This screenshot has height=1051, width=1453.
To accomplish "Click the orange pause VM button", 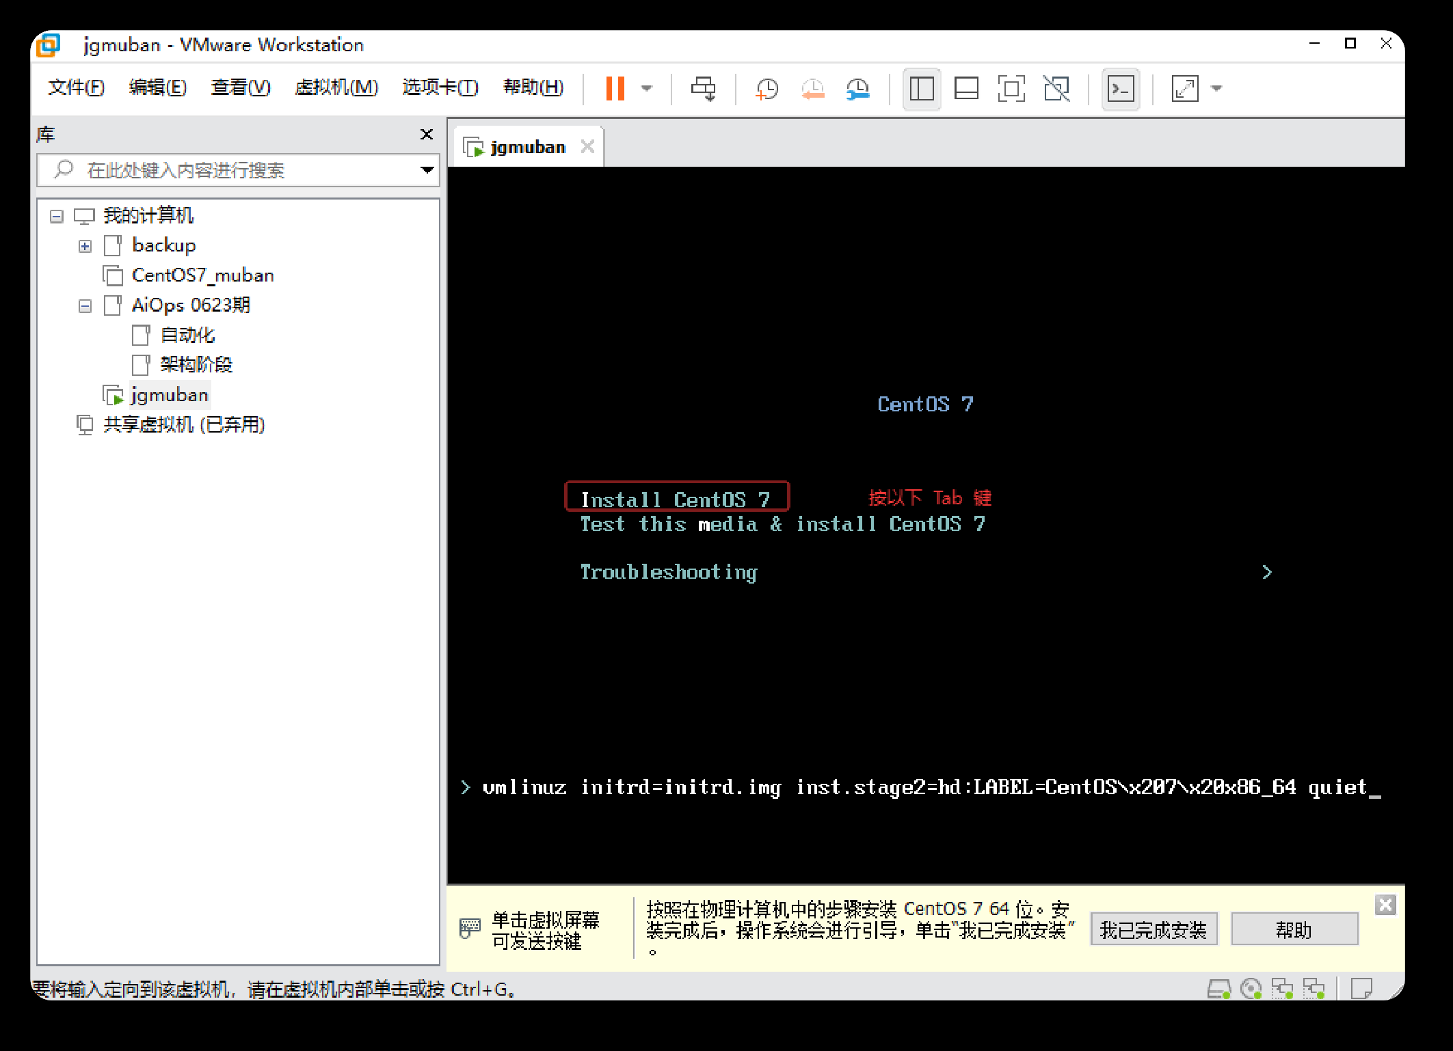I will point(615,88).
